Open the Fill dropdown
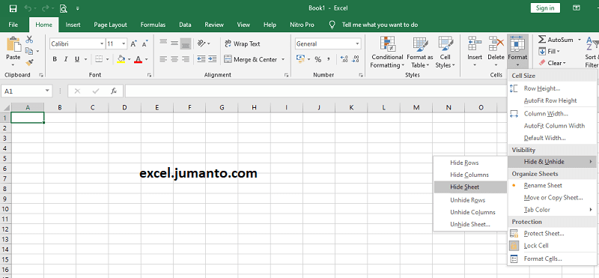 [x=549, y=51]
